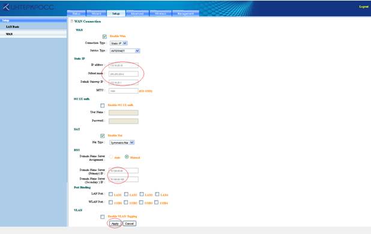
Task: Open the Service Type dropdown
Action: [x=125, y=51]
